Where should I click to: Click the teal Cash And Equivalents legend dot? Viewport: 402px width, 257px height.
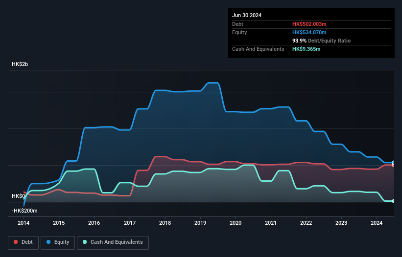click(85, 242)
